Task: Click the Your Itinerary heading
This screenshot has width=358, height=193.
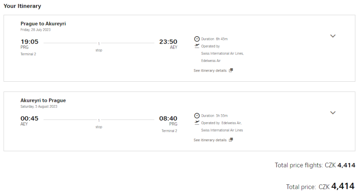Action: [x=22, y=6]
